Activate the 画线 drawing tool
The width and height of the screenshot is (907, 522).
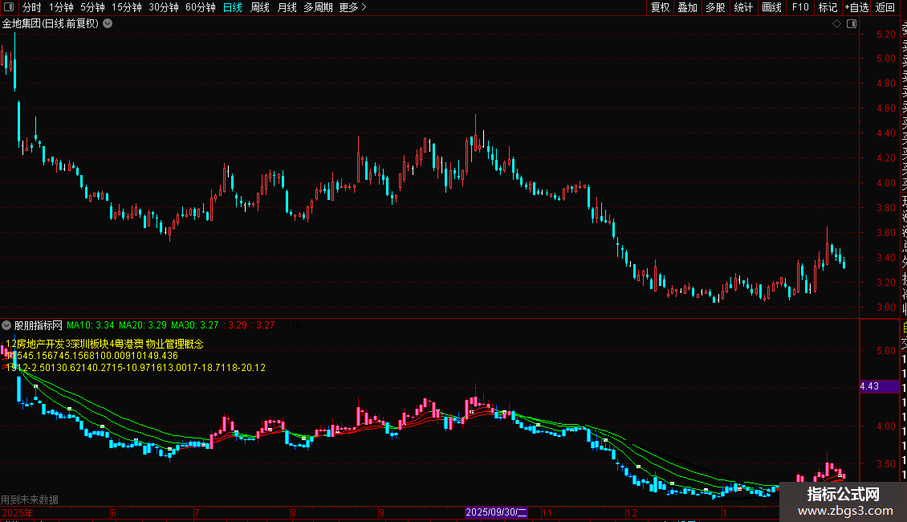point(771,7)
